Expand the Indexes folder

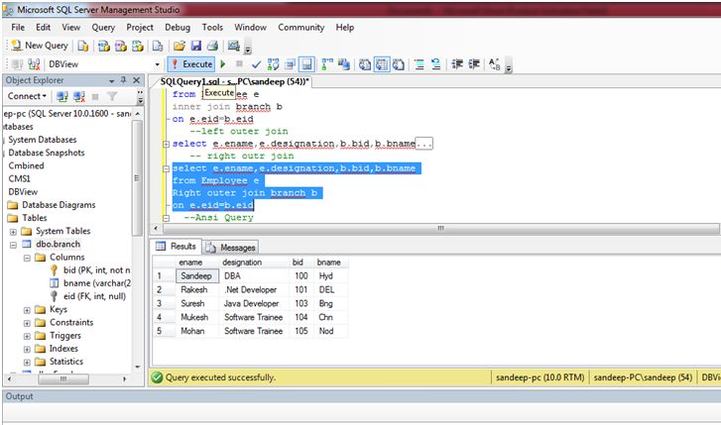coord(27,349)
